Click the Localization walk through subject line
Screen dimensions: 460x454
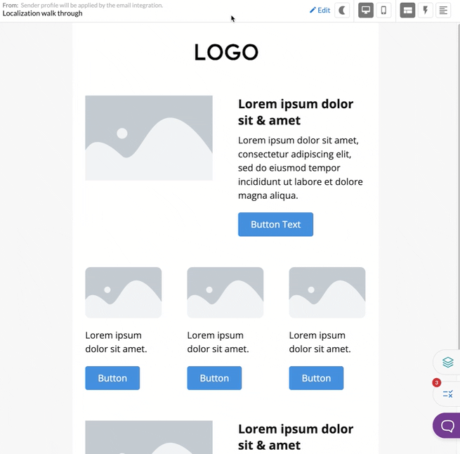[43, 13]
